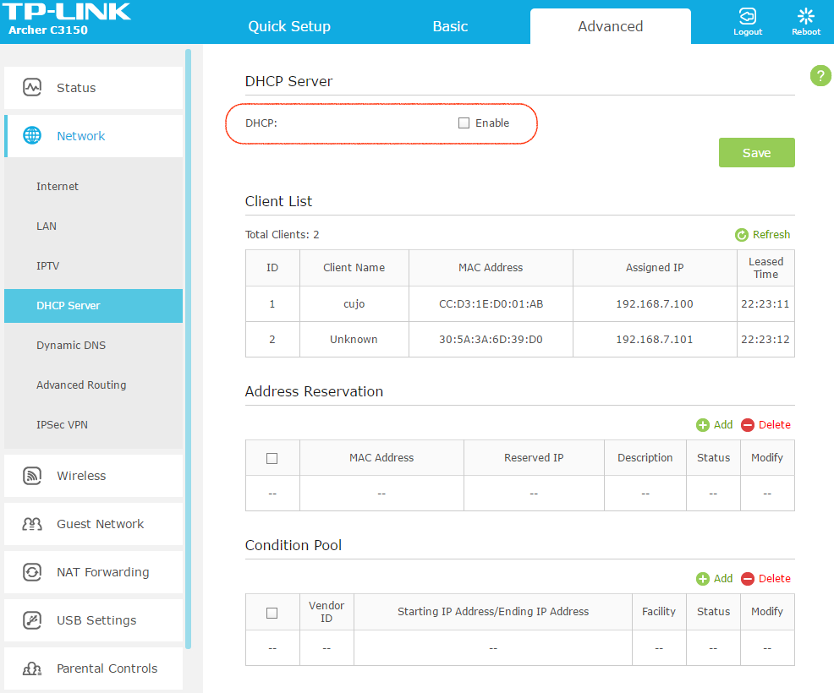Click assigned IP 192.168.7.101
The height and width of the screenshot is (693, 834).
[655, 339]
